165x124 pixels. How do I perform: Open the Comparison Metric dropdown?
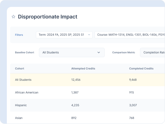(x=152, y=52)
